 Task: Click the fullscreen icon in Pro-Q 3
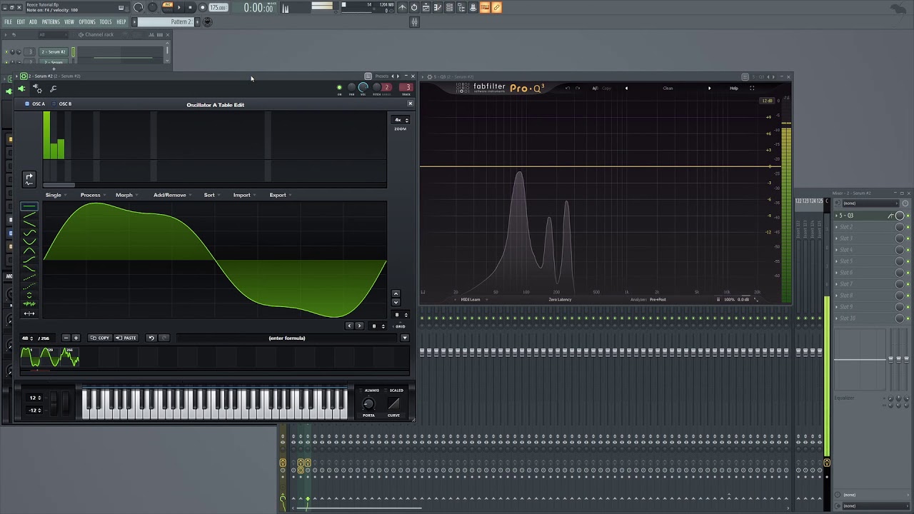point(752,89)
